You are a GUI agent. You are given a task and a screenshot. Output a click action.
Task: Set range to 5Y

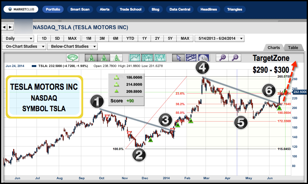click(170, 38)
